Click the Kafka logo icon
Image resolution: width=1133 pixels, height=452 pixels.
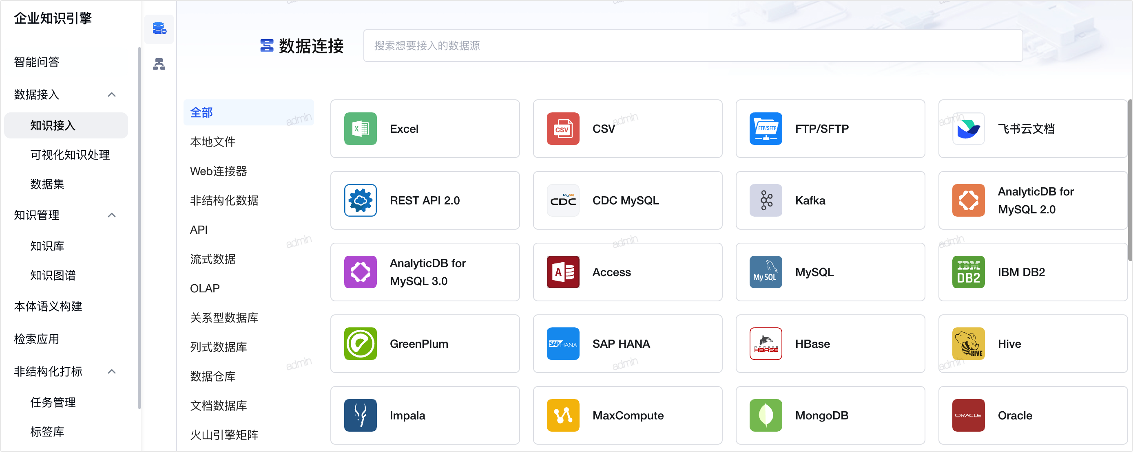click(766, 200)
